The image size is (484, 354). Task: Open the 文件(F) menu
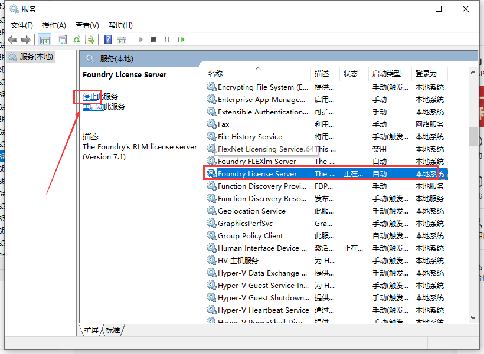click(22, 25)
